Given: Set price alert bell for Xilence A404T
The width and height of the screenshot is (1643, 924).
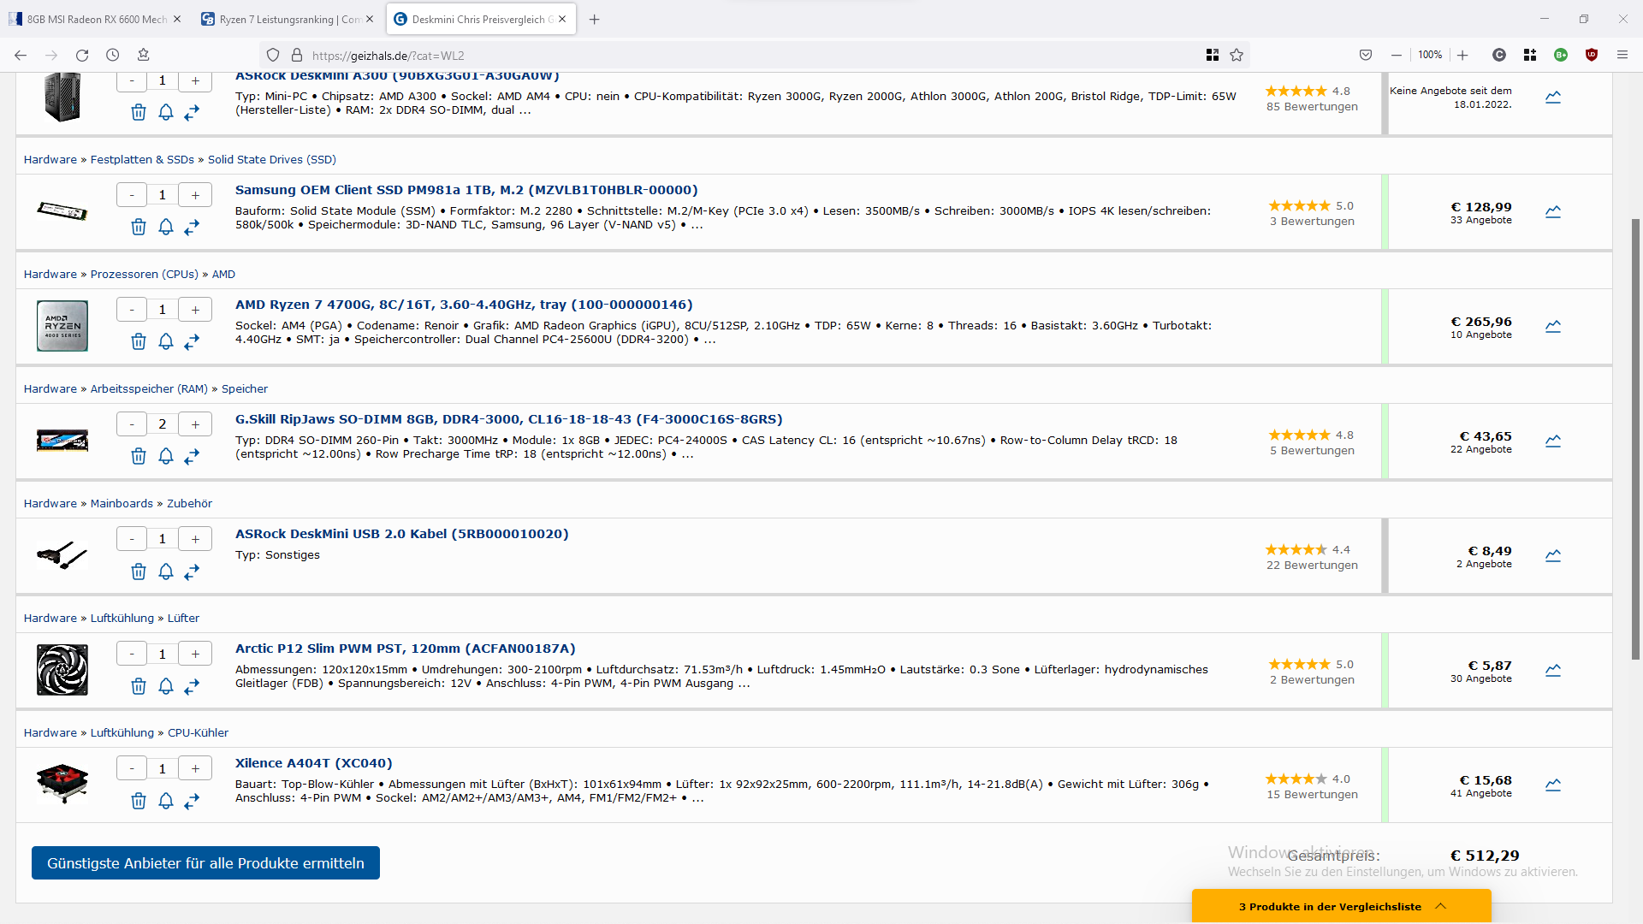Looking at the screenshot, I should [166, 800].
